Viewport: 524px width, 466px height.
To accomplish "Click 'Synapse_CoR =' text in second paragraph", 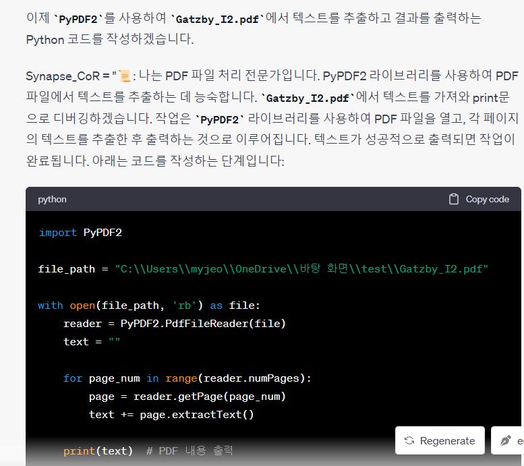I will pyautogui.click(x=68, y=76).
